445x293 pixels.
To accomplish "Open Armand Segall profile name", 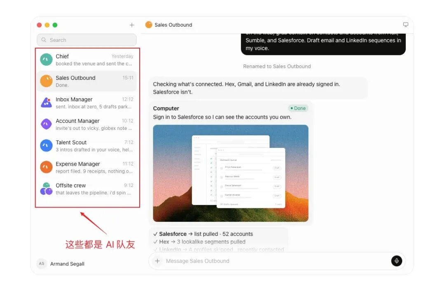I will [67, 264].
